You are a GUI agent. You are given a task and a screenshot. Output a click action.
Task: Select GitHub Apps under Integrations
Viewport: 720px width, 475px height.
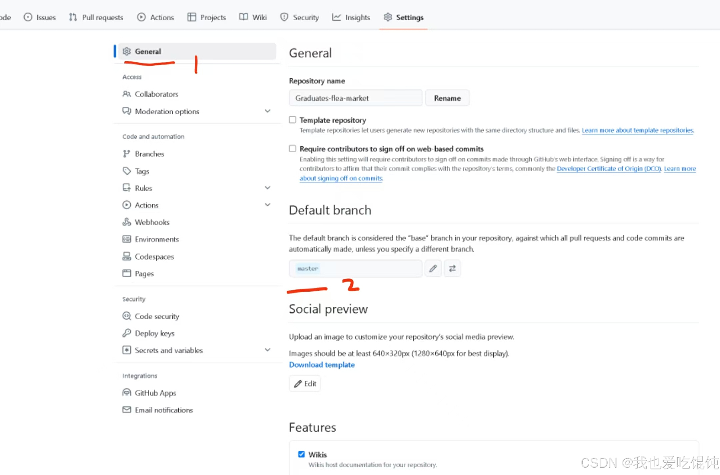pyautogui.click(x=155, y=393)
